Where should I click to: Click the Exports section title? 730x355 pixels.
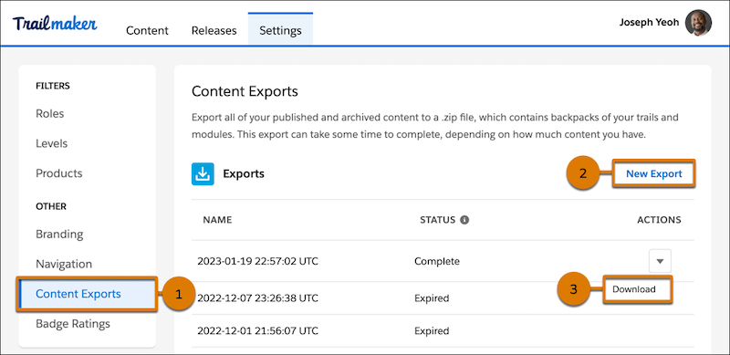pyautogui.click(x=244, y=173)
